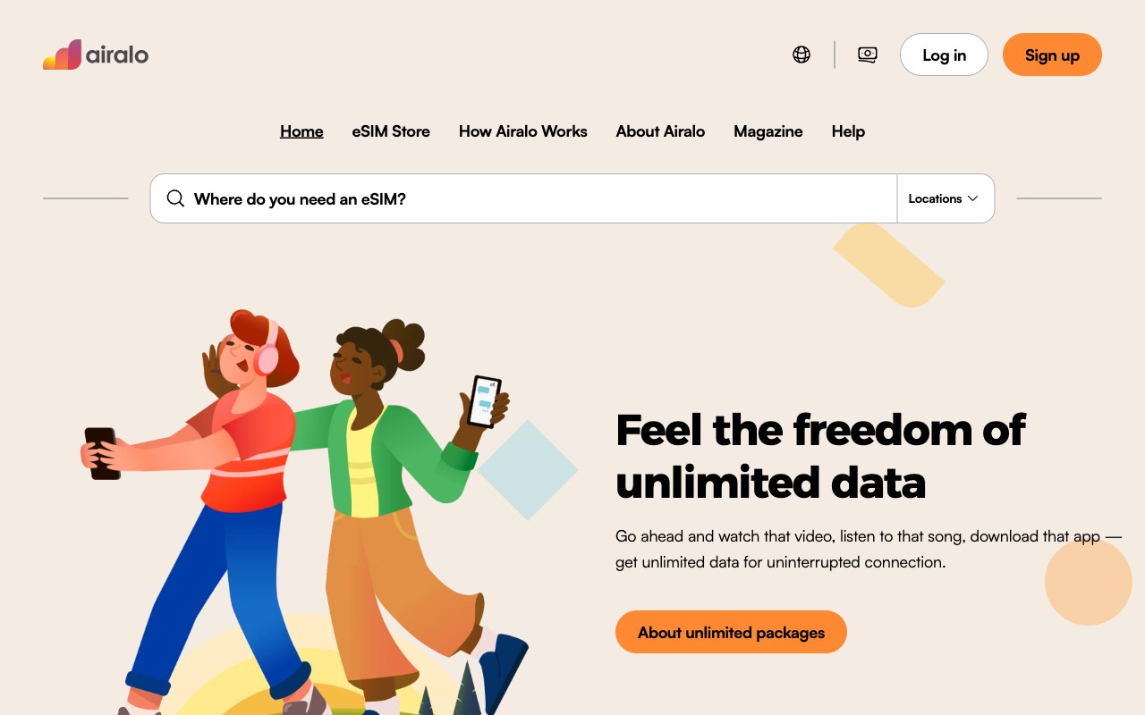Visit the About Airalo page

coord(660,131)
